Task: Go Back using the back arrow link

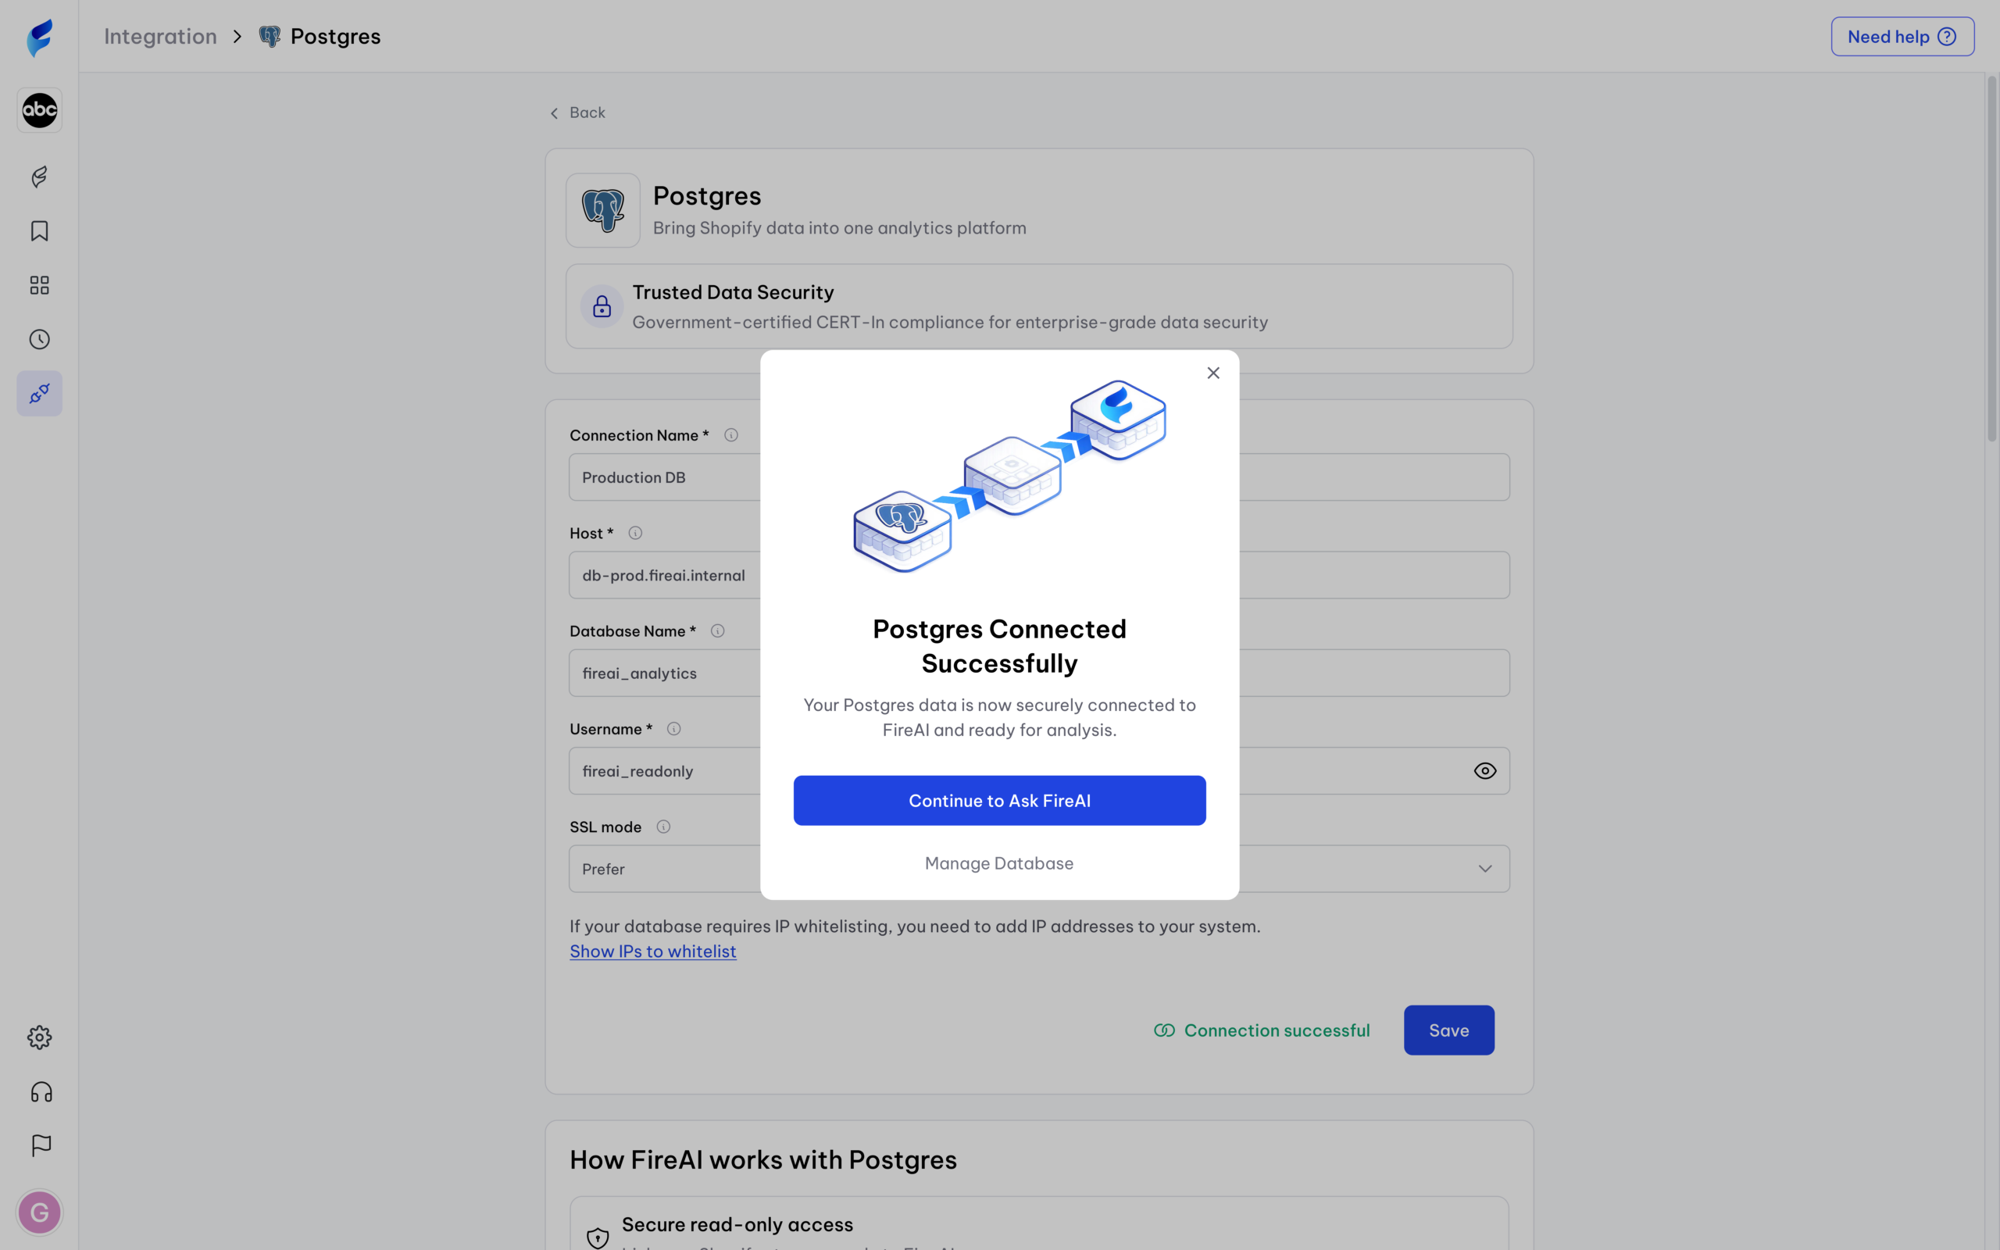Action: pyautogui.click(x=577, y=112)
